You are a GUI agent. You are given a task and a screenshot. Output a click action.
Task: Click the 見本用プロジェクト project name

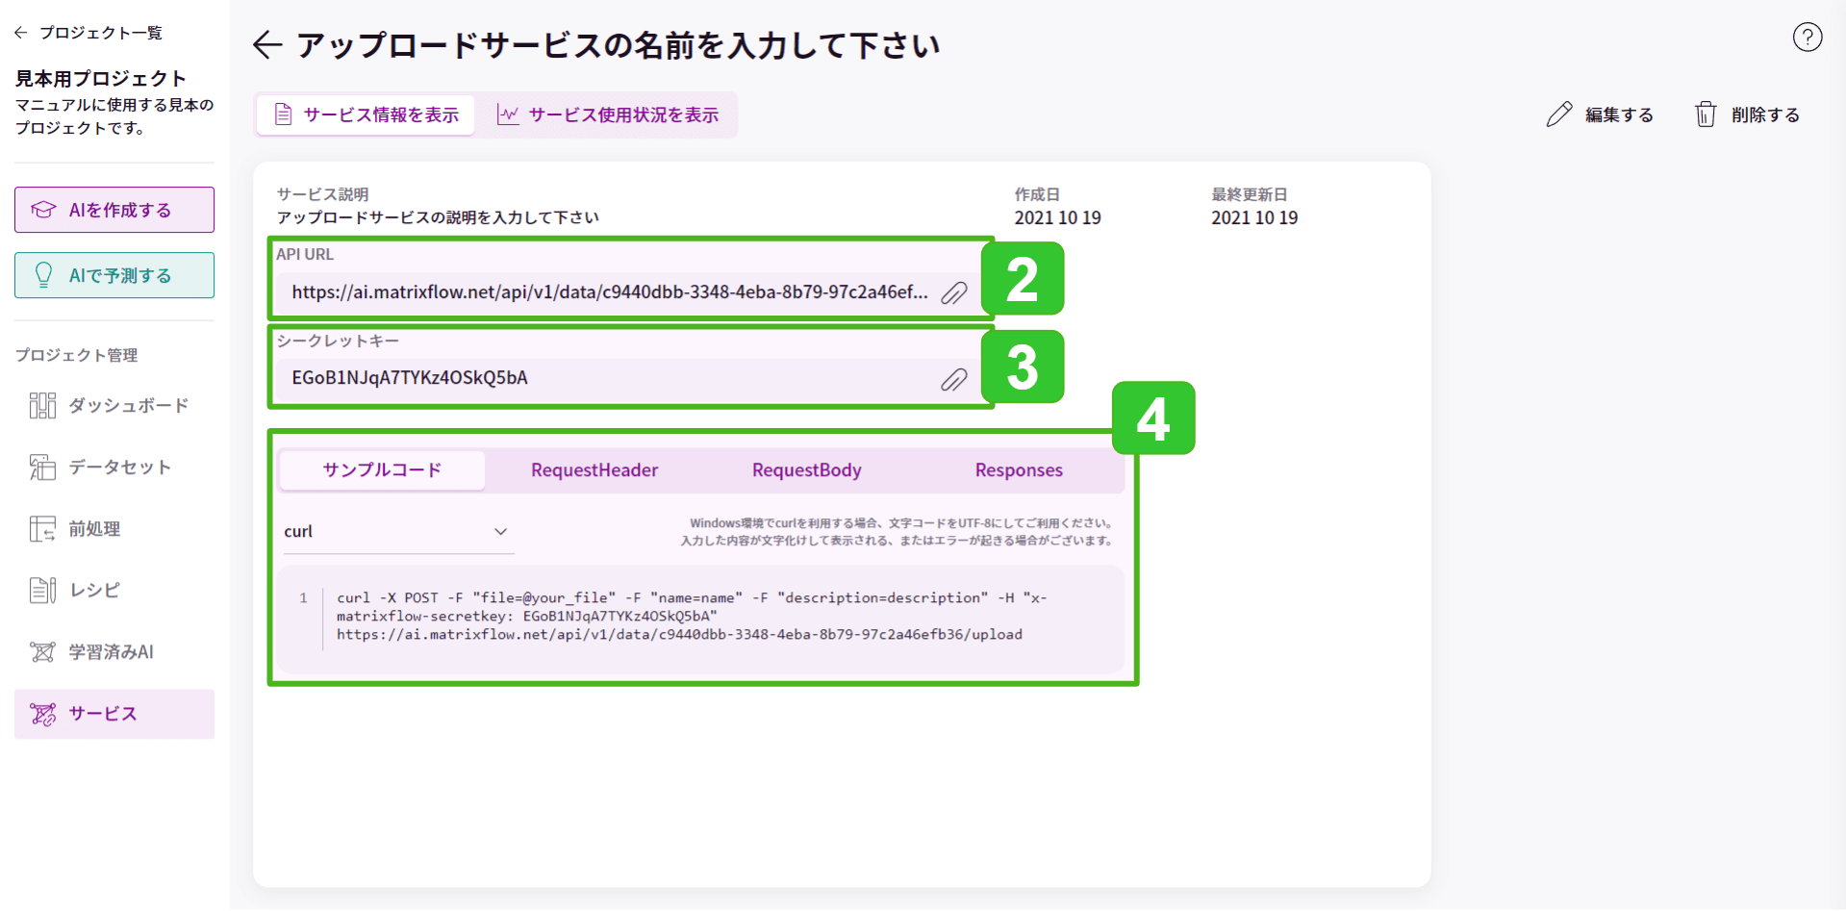pos(100,79)
